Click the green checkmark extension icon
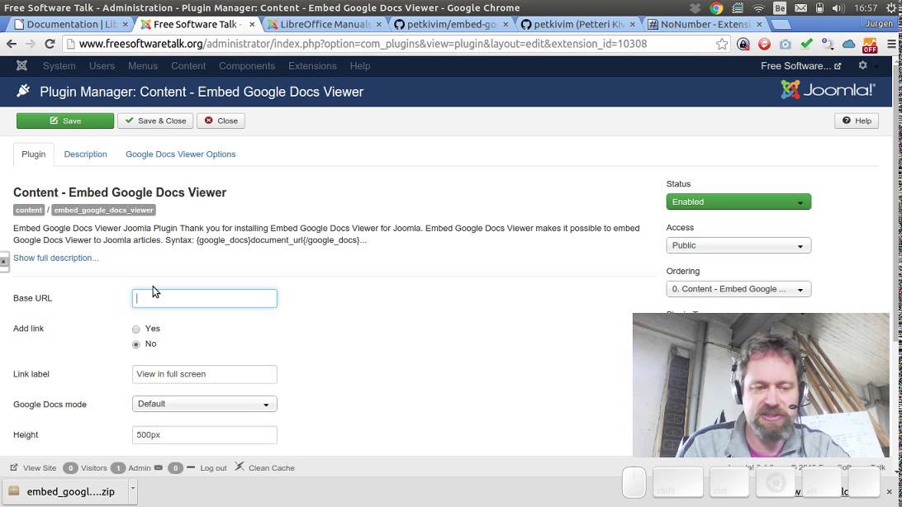This screenshot has height=507, width=902. 806,44
